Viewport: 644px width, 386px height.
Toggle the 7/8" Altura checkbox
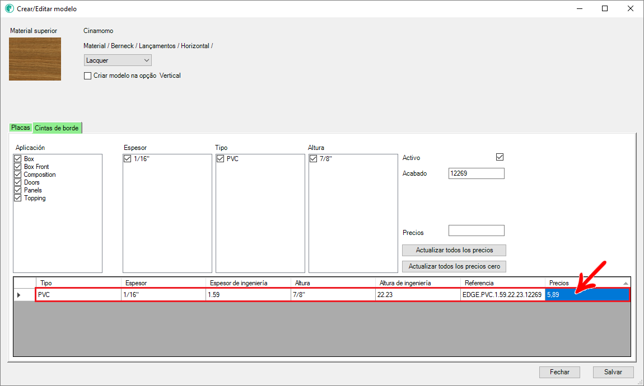(314, 159)
